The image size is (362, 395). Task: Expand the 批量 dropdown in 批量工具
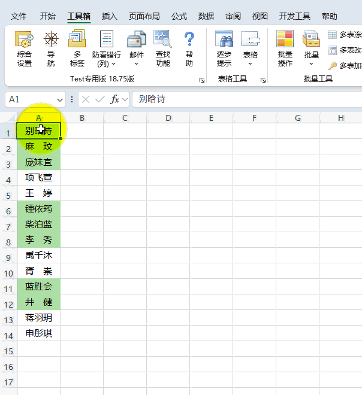click(312, 63)
